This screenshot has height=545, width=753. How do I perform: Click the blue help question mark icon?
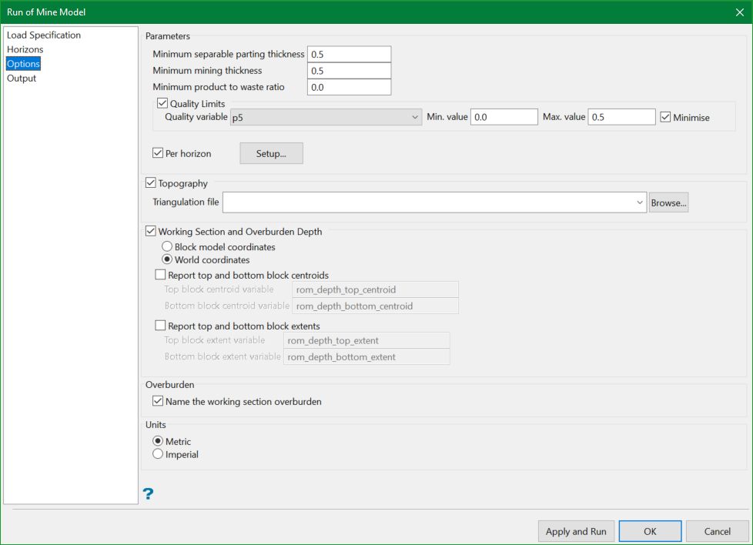click(x=149, y=493)
